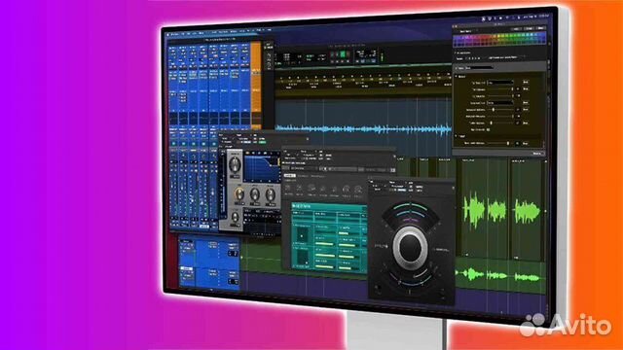The height and width of the screenshot is (350, 623).
Task: Toggle the green bypass button in the plugin header
Action: tap(262, 142)
